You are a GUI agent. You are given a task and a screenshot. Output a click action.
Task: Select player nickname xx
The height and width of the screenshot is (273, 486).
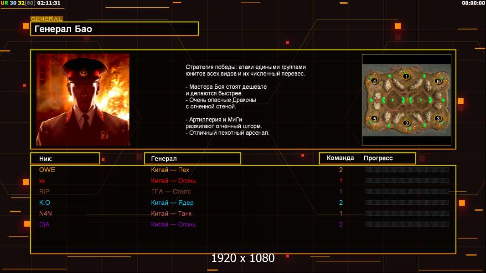(42, 181)
